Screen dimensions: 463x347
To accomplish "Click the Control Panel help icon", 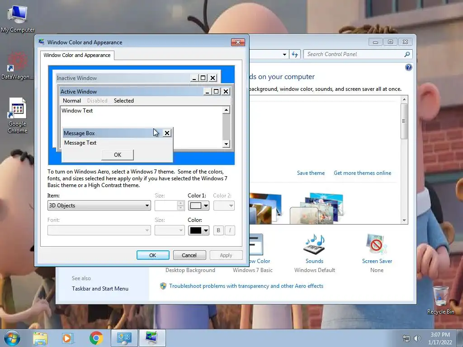I will (x=408, y=68).
